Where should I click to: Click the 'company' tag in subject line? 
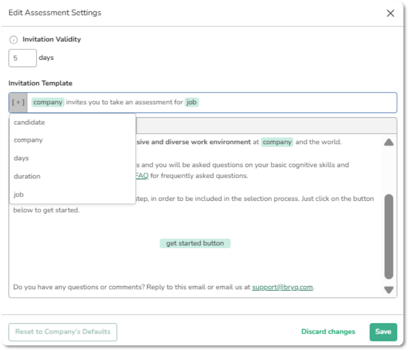[48, 103]
